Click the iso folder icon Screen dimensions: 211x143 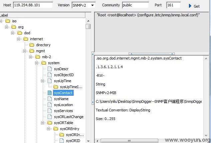pyautogui.click(x=8, y=21)
